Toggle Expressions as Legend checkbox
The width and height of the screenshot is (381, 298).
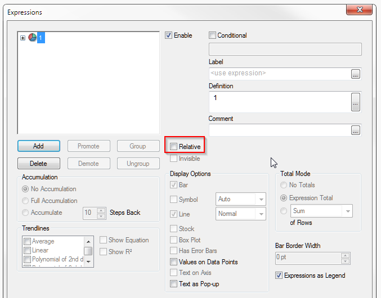click(279, 276)
